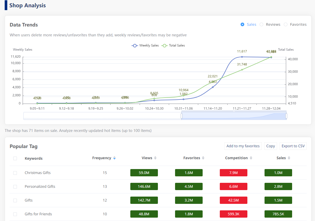
Task: Check the Gifts for Friends checkbox
Action: (x=15, y=214)
